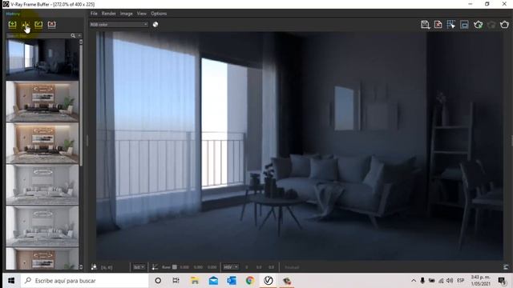Open the history filter options arrow
The width and height of the screenshot is (513, 288).
(79, 35)
